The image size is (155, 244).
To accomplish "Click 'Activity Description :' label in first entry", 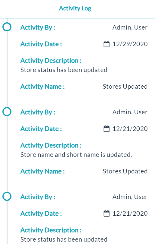I will (x=51, y=61).
